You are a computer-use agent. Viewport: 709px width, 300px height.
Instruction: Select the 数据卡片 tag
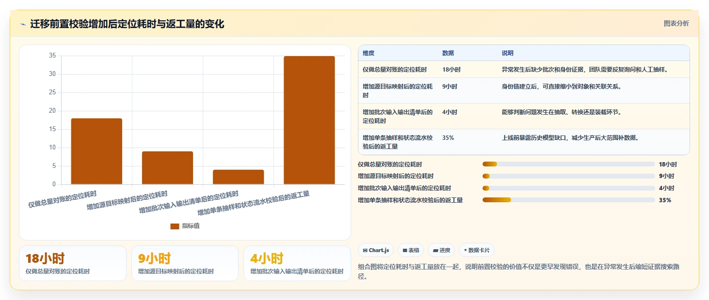476,250
